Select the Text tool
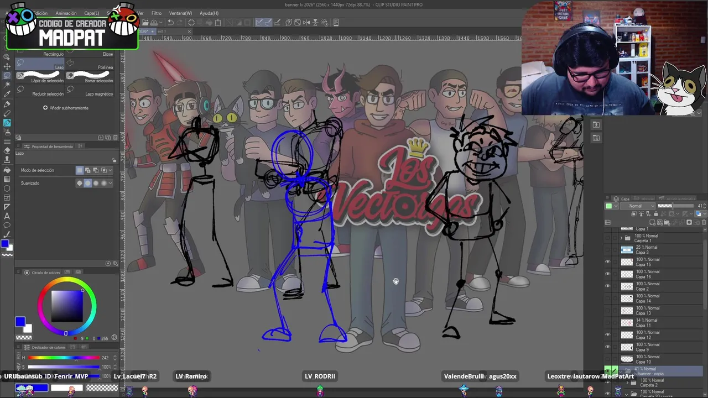This screenshot has width=708, height=398. point(7,217)
